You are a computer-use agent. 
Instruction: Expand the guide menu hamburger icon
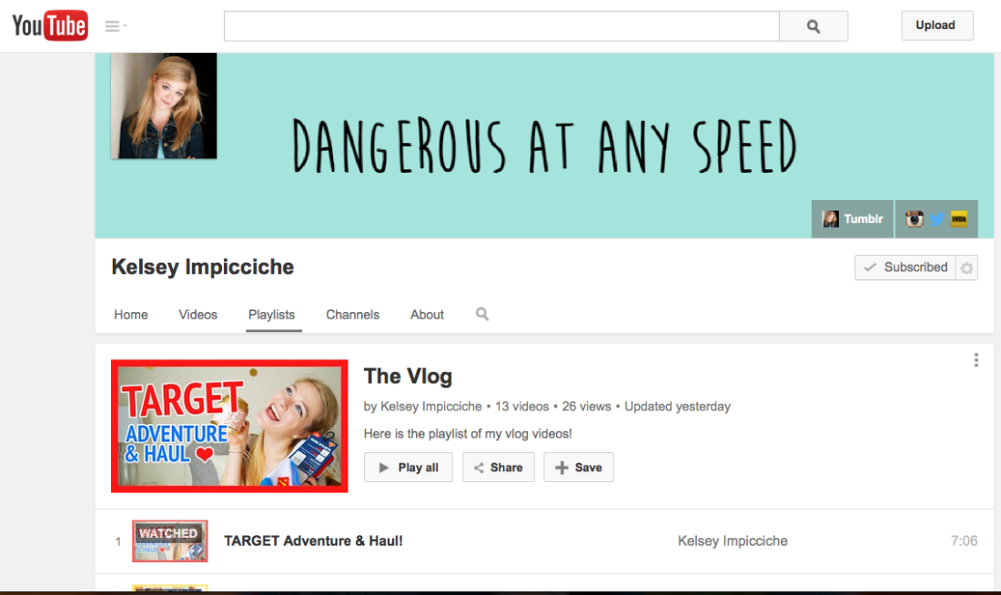(115, 26)
